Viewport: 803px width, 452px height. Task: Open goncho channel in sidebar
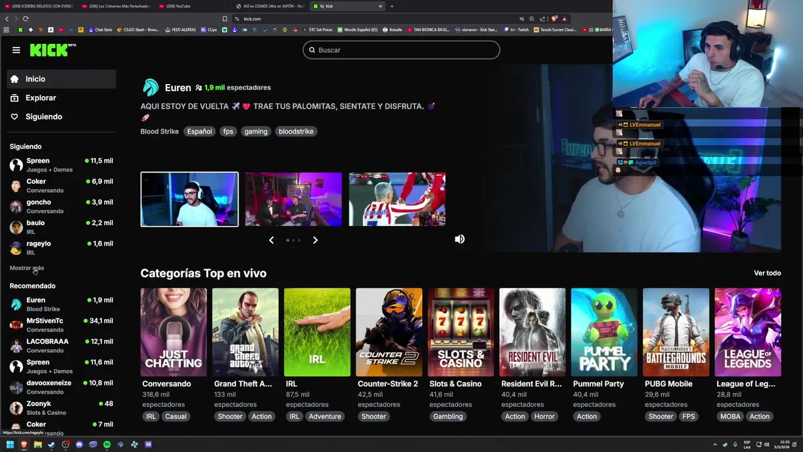(x=61, y=206)
